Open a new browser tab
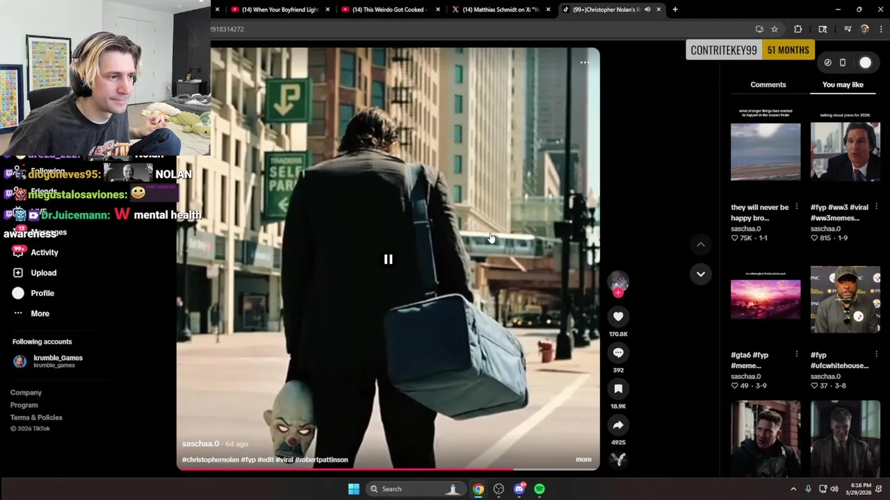The width and height of the screenshot is (890, 500). [x=674, y=10]
